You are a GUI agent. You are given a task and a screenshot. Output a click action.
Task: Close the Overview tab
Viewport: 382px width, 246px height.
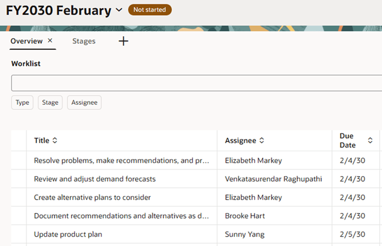(50, 41)
